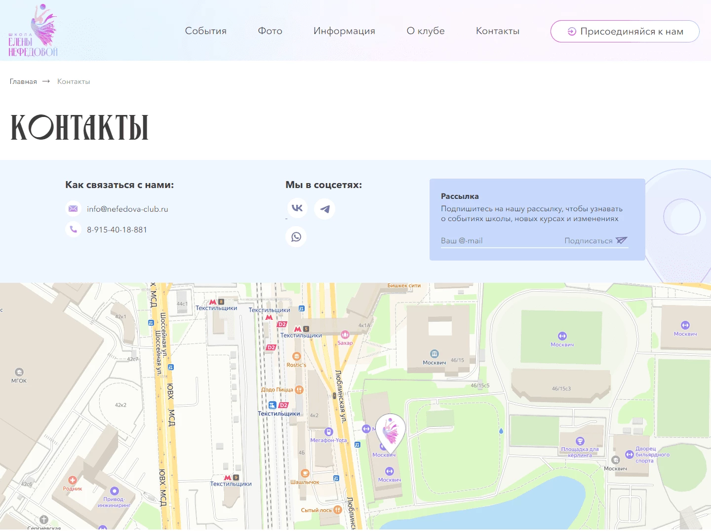711x531 pixels.
Task: Open the Информация menu item
Action: click(x=344, y=31)
